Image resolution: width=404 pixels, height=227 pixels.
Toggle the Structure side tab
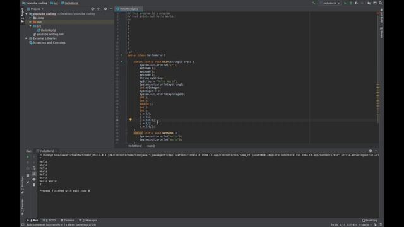coord(23,185)
